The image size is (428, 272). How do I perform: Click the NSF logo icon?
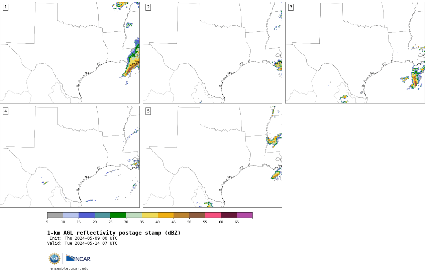pyautogui.click(x=55, y=259)
